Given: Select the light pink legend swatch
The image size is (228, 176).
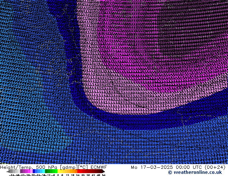Looking at the screenshot, I should pyautogui.click(x=31, y=171).
